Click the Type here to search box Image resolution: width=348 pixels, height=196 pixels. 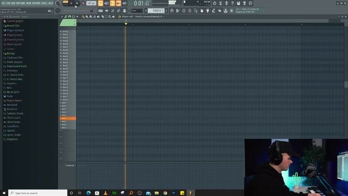[38, 193]
